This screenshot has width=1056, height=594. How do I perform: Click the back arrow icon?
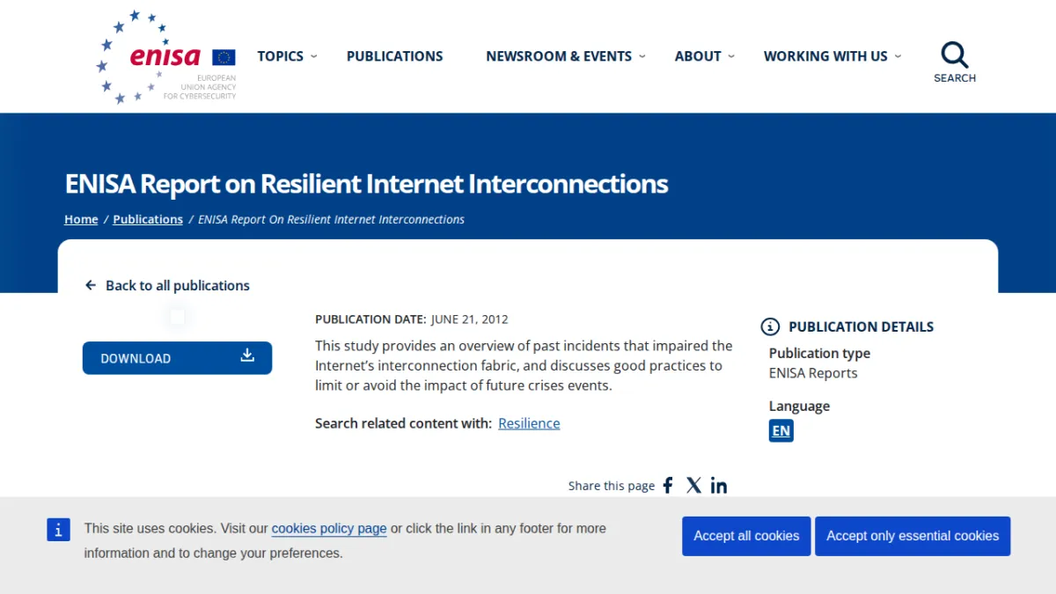(91, 285)
